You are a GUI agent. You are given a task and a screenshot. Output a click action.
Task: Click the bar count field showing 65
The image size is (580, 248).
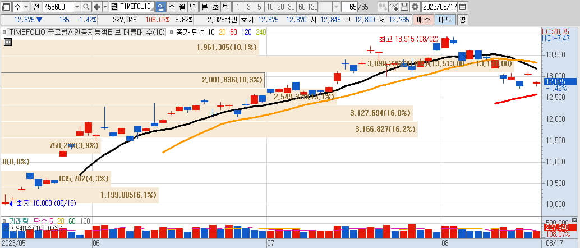pyautogui.click(x=349, y=6)
